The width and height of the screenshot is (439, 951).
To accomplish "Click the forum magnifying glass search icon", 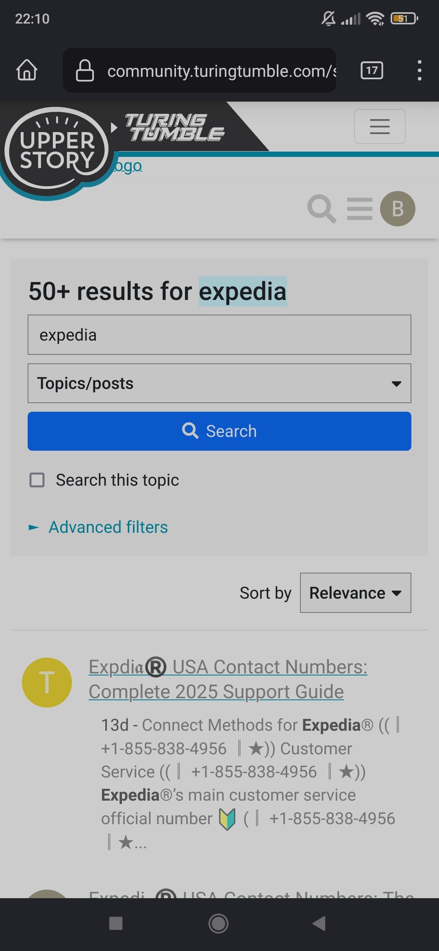I will click(x=322, y=208).
